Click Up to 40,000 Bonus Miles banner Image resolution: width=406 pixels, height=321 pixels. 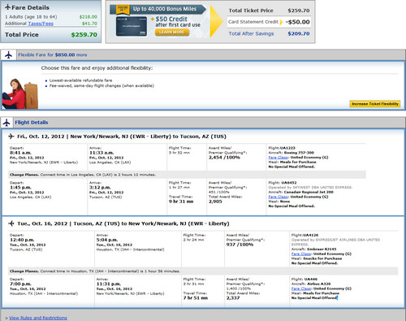coord(158,9)
